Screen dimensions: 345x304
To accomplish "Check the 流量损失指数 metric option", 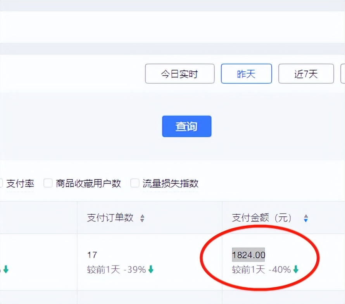I will point(135,183).
